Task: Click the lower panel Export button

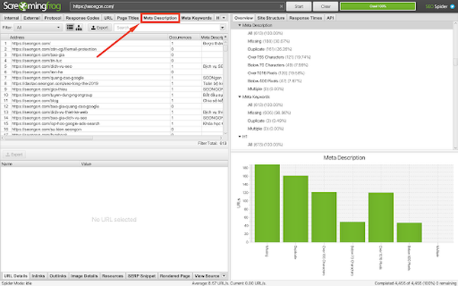Action: click(14, 154)
